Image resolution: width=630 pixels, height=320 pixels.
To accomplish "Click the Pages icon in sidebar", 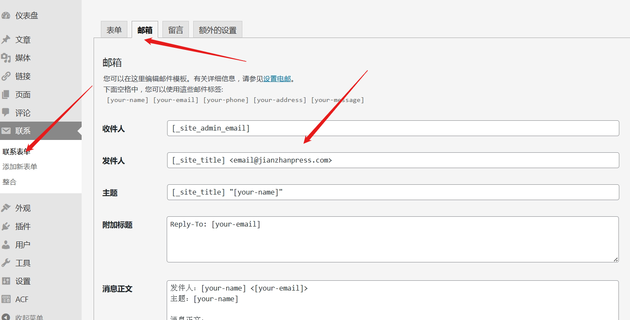I will tap(6, 95).
